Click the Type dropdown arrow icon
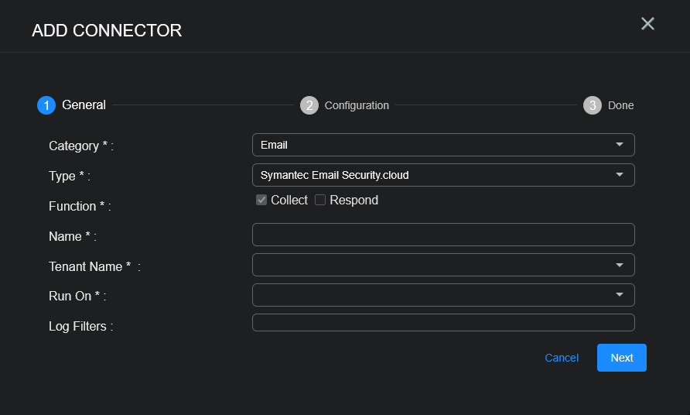This screenshot has width=690, height=415. 619,175
